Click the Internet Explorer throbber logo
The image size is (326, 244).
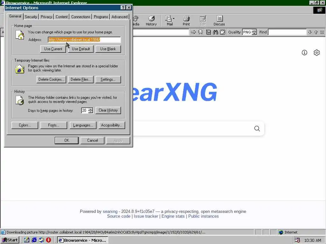[x=319, y=10]
